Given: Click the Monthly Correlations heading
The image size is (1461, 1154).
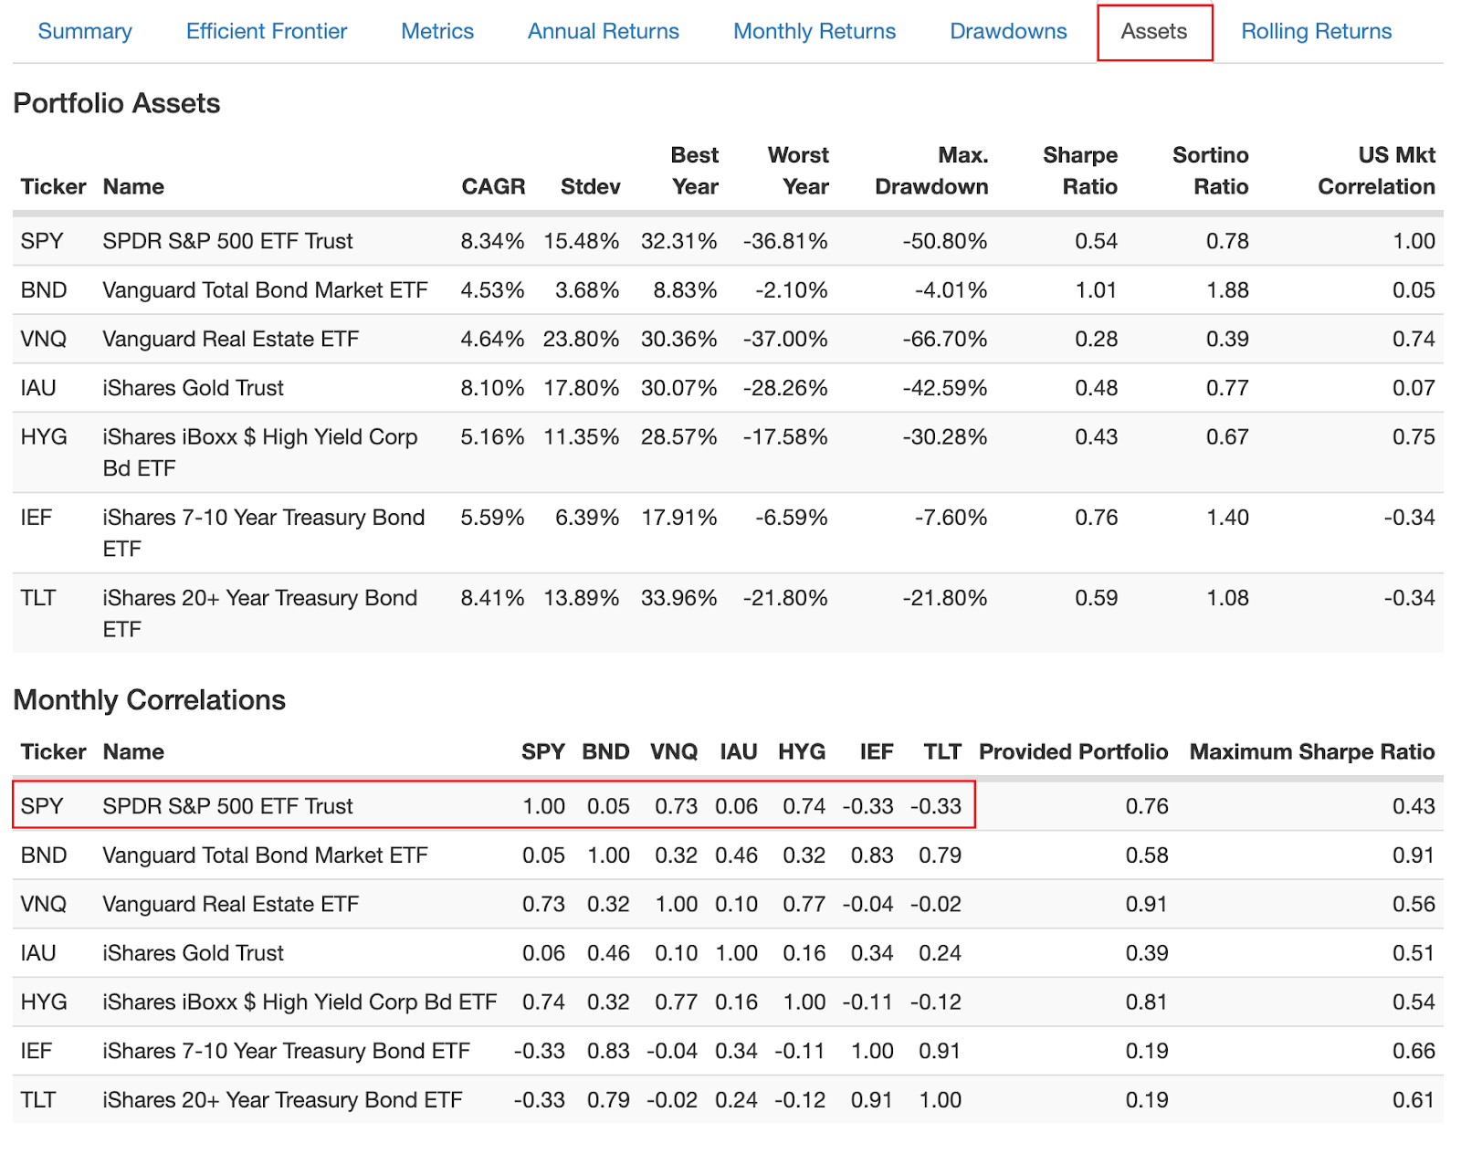Looking at the screenshot, I should click(150, 700).
